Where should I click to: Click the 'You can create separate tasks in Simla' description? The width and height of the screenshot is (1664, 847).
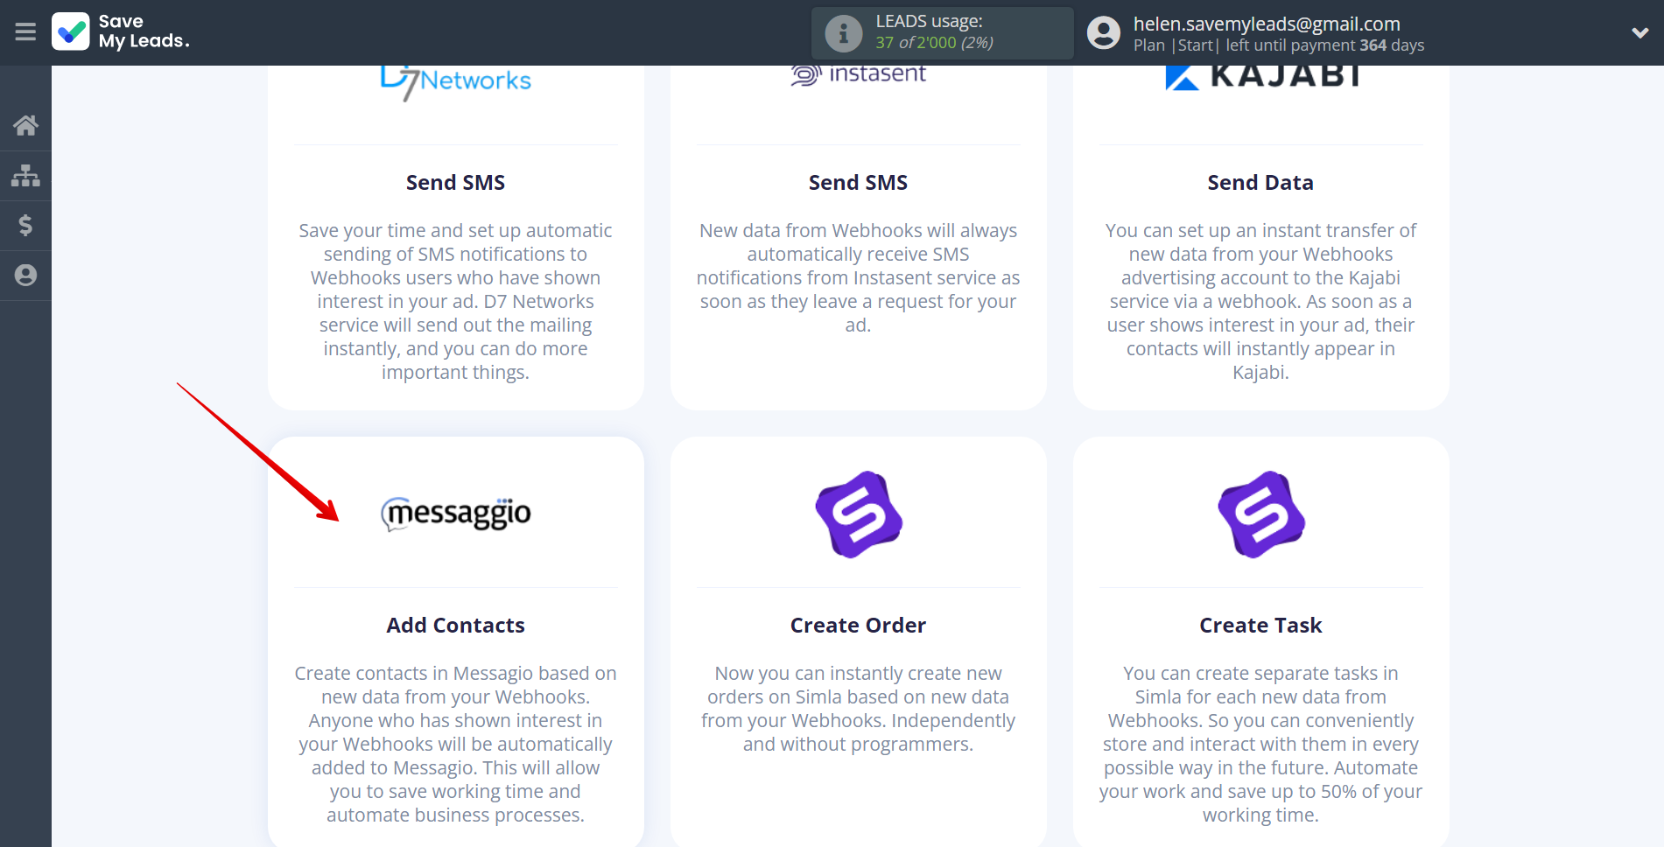(x=1260, y=744)
